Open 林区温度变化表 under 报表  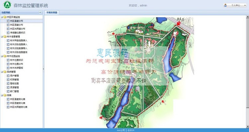(18, 99)
